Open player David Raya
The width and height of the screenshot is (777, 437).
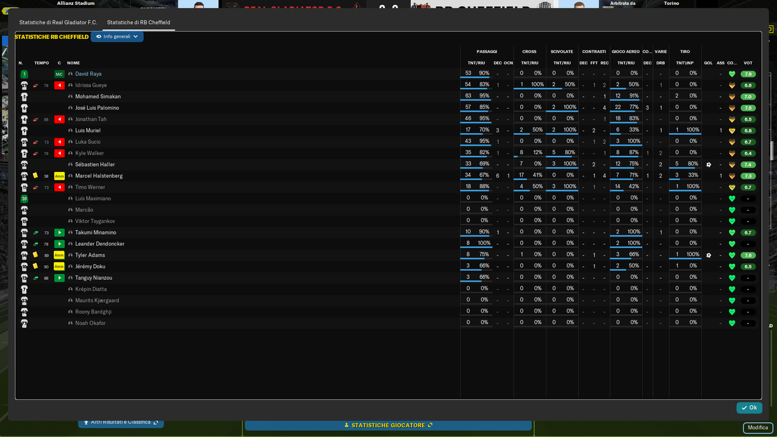tap(88, 74)
